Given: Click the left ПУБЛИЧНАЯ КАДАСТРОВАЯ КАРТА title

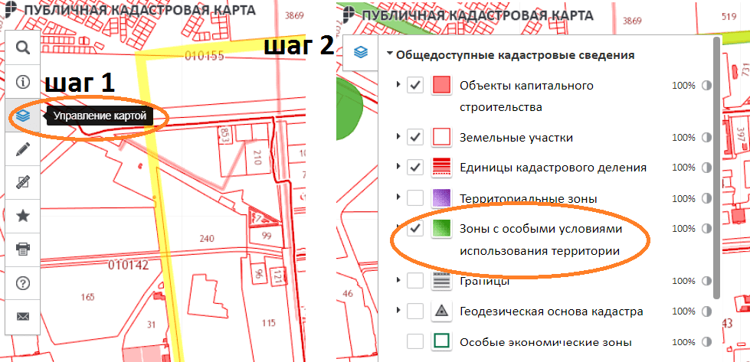Looking at the screenshot, I should pyautogui.click(x=107, y=10).
